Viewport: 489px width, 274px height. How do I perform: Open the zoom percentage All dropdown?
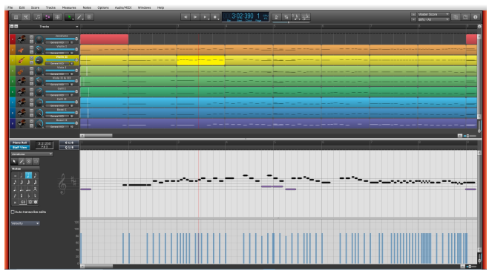click(433, 19)
